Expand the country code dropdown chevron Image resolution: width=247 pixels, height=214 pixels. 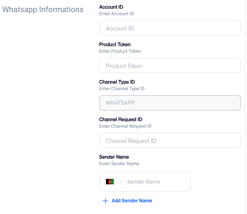122,182
